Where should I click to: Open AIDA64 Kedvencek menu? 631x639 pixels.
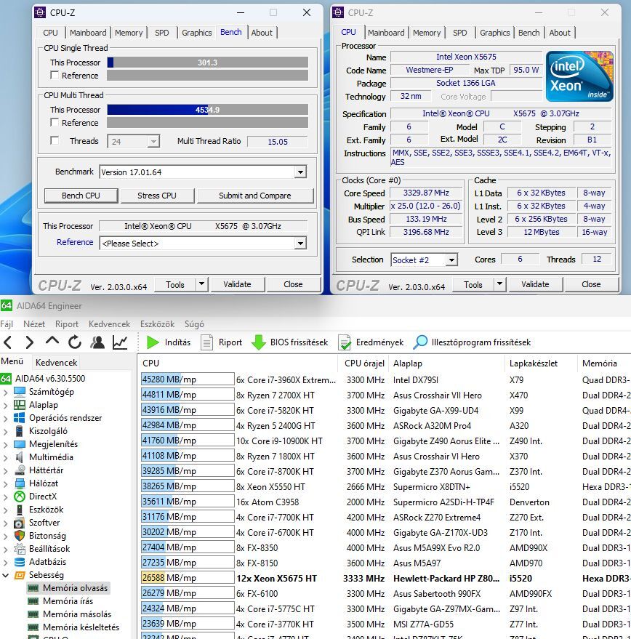(110, 324)
